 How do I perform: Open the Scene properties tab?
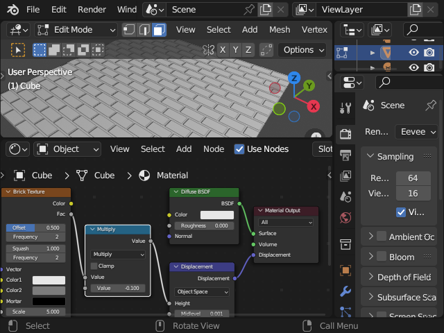(x=345, y=196)
